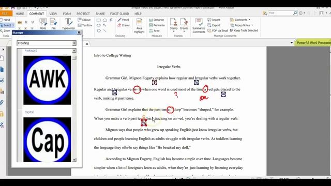Screen dimensions: 331x186
Task: Pick the Highlight text markup tool
Action: point(20,22)
